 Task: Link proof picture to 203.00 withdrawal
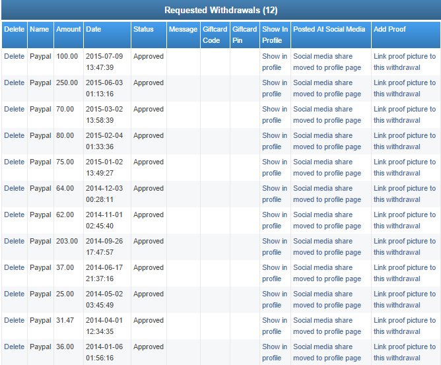405,247
